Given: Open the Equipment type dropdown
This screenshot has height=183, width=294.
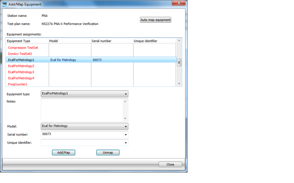Looking at the screenshot, I should click(x=126, y=94).
